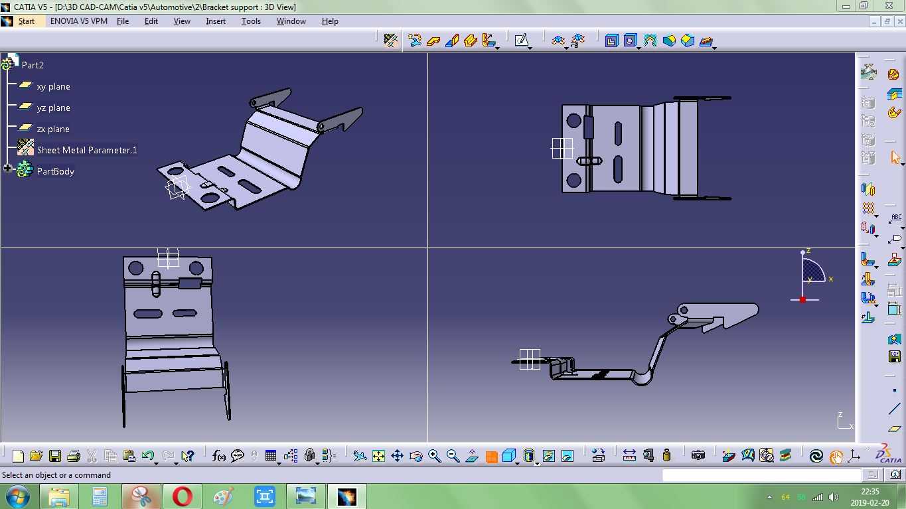
Task: Open the Sketcher tool
Action: tap(521, 40)
